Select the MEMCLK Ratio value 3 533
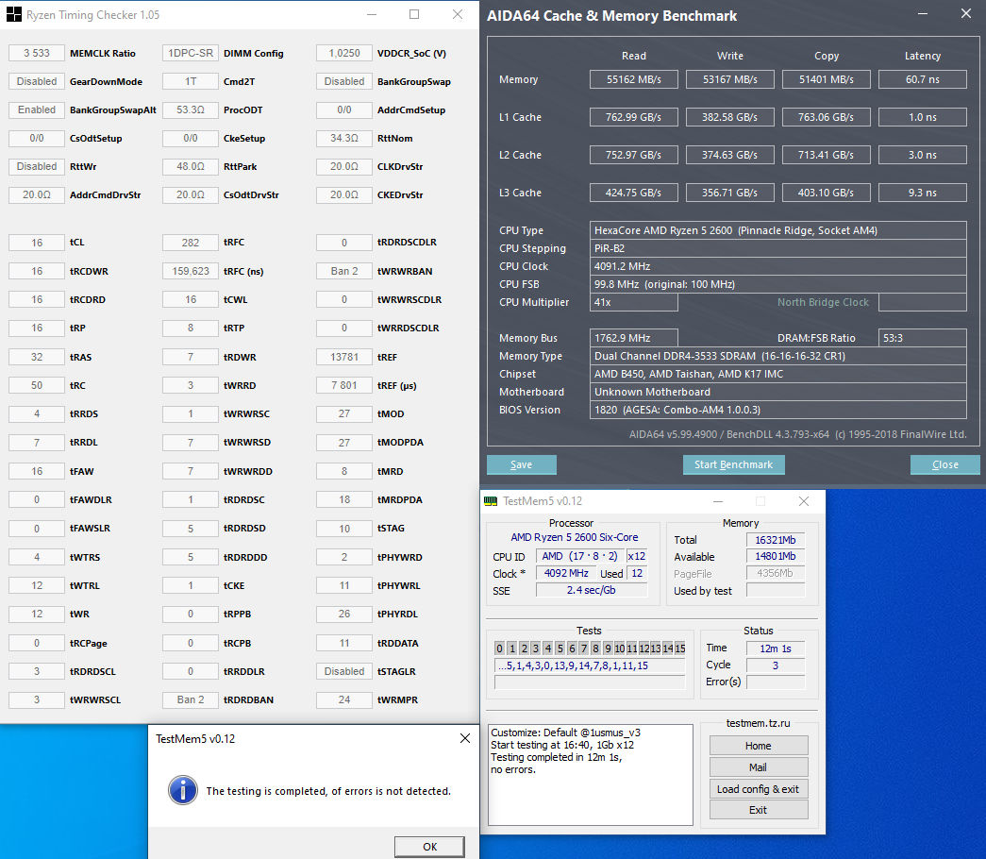 tap(37, 54)
